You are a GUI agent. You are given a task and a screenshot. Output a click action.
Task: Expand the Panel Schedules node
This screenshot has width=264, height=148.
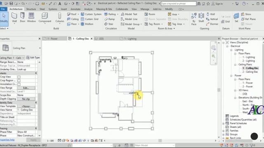tap(224, 123)
